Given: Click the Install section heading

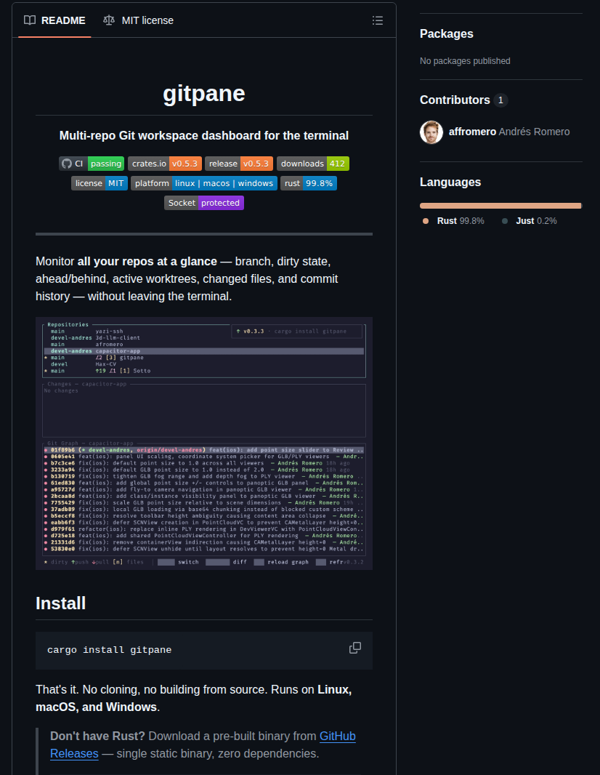Looking at the screenshot, I should point(61,603).
